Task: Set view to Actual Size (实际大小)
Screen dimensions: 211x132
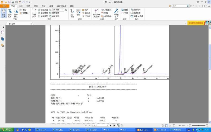Action: [34, 13]
